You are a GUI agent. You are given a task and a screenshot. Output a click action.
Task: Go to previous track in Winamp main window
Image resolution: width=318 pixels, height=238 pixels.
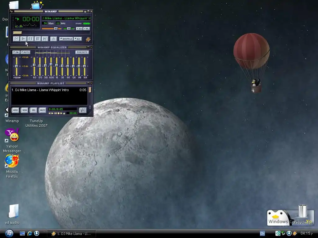[x=16, y=39]
